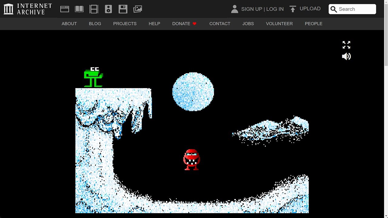The height and width of the screenshot is (218, 388).
Task: Click the red grinning creature in the game
Action: 192,160
